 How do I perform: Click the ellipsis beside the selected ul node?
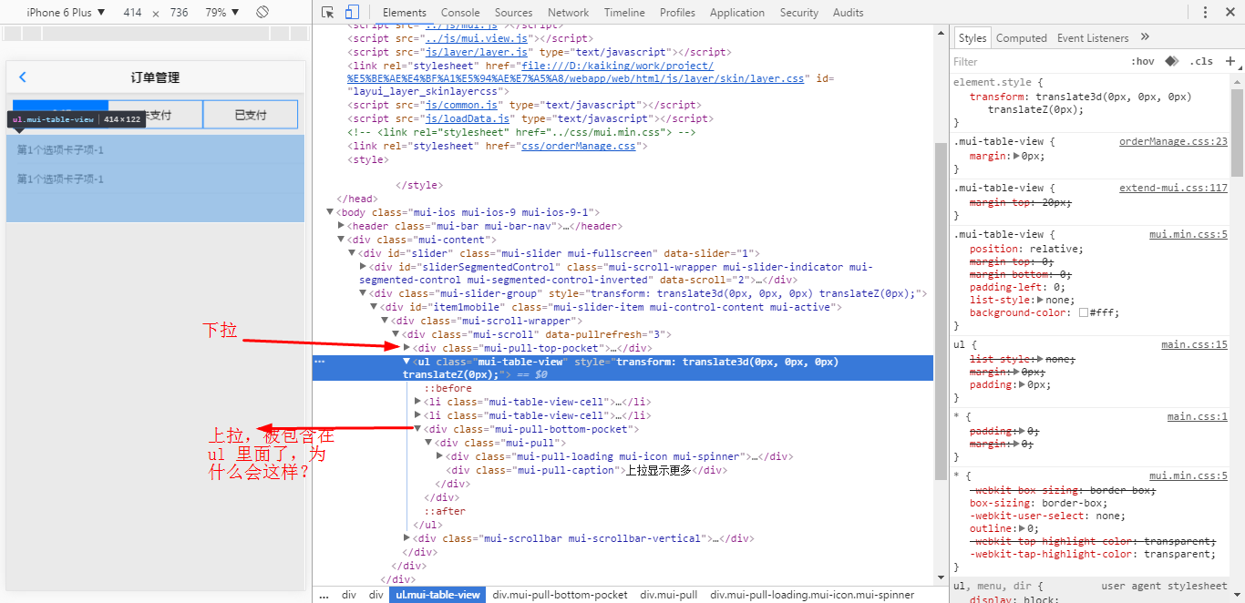(x=319, y=362)
